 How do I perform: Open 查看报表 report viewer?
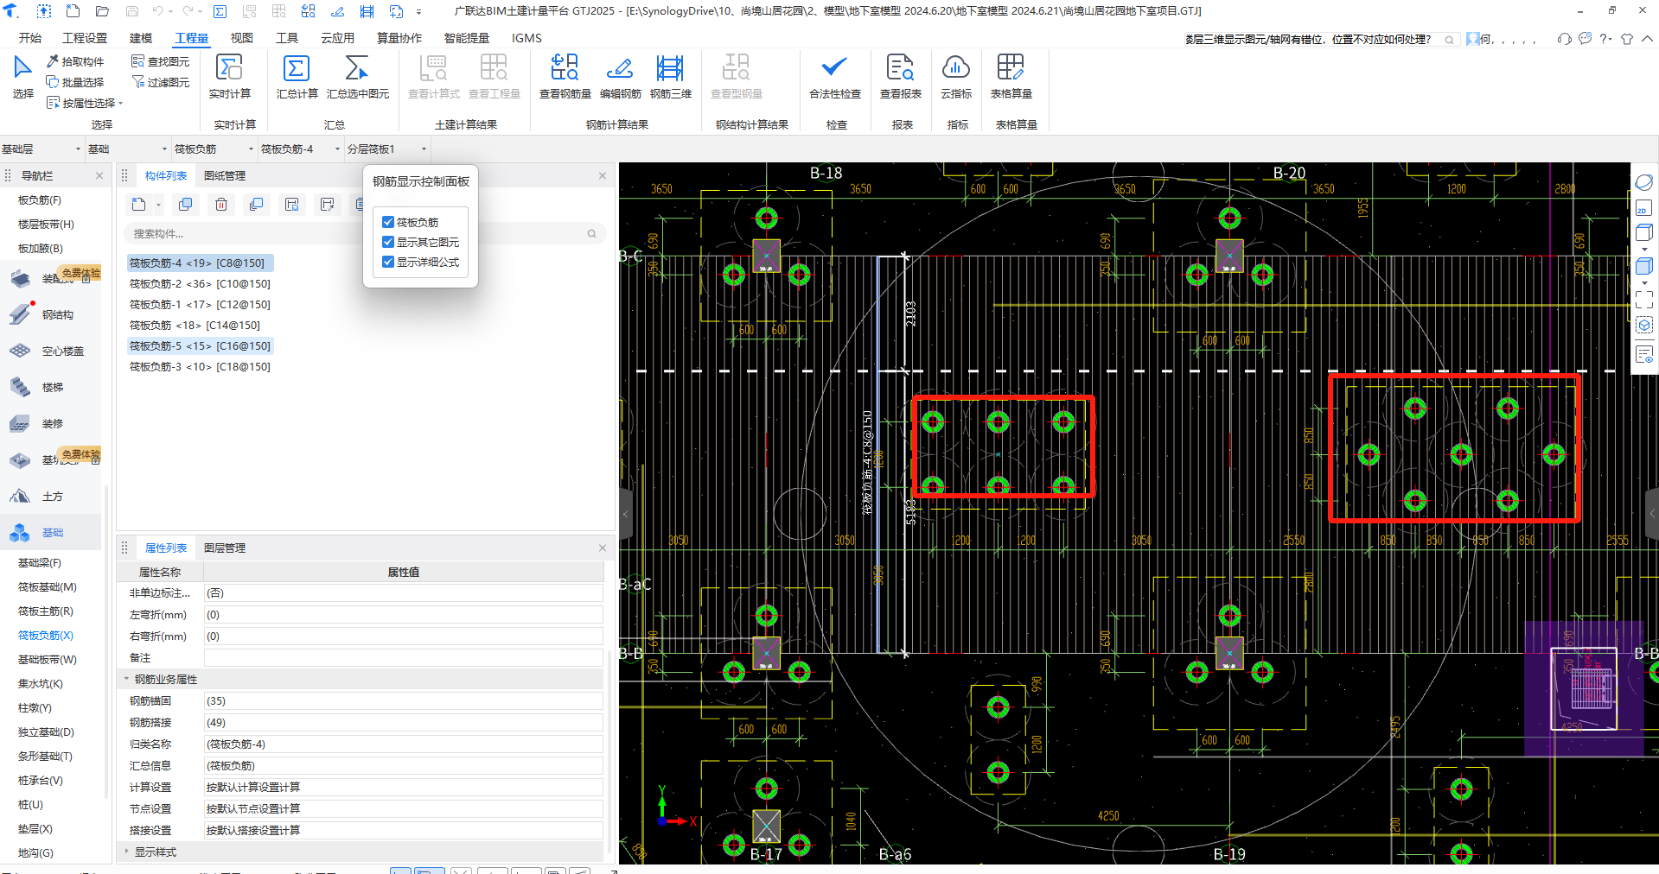tap(900, 76)
